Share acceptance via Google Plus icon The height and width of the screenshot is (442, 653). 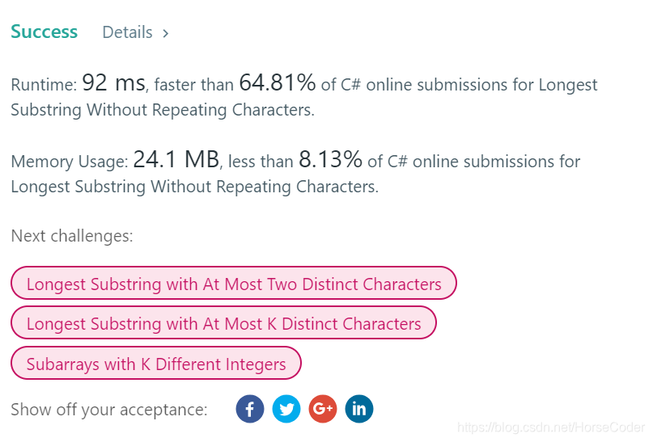[x=323, y=409]
